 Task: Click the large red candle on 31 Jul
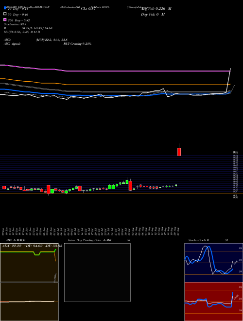130,186
